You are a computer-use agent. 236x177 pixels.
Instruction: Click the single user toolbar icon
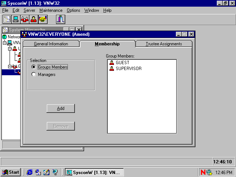click(x=34, y=19)
